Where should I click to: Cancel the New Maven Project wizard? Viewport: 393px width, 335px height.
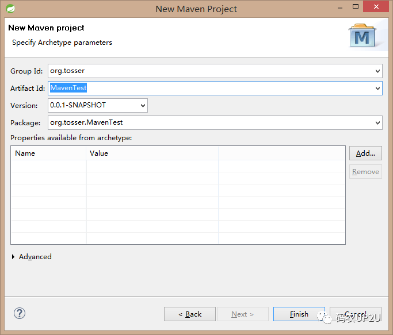click(x=356, y=314)
